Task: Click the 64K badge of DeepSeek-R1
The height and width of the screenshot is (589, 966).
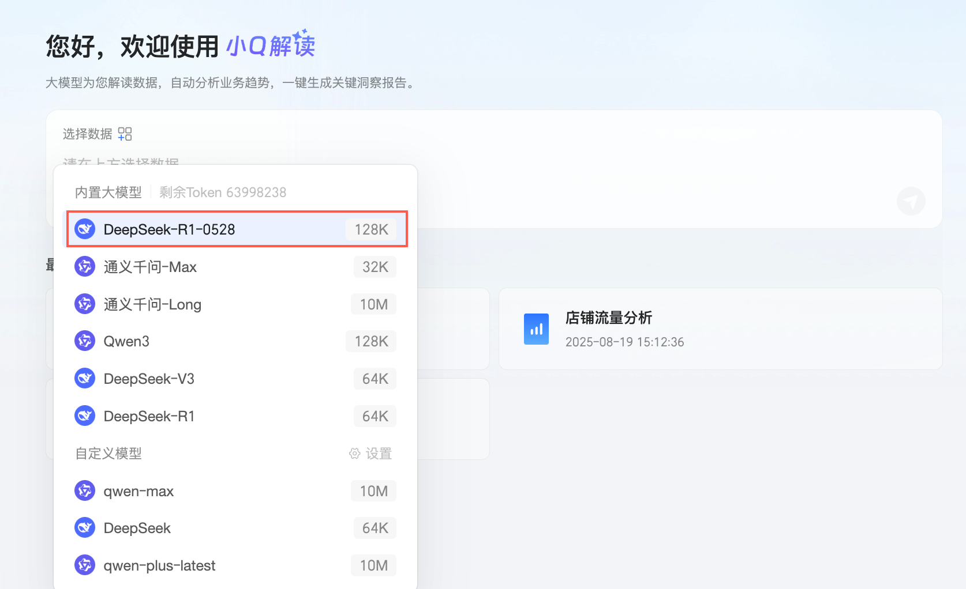Action: 375,416
